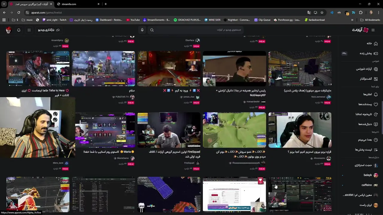Open Watch later (بعدا می‌بینم) in sidebar

pos(368,139)
